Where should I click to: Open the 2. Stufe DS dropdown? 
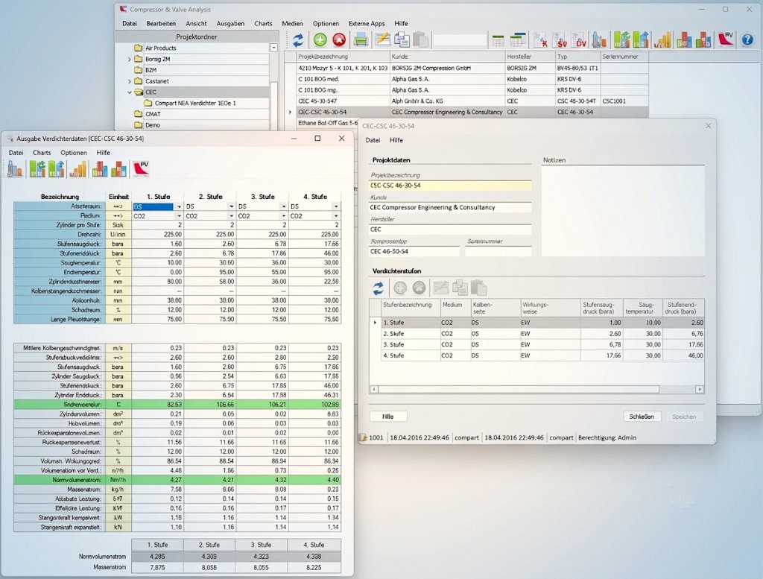point(231,207)
